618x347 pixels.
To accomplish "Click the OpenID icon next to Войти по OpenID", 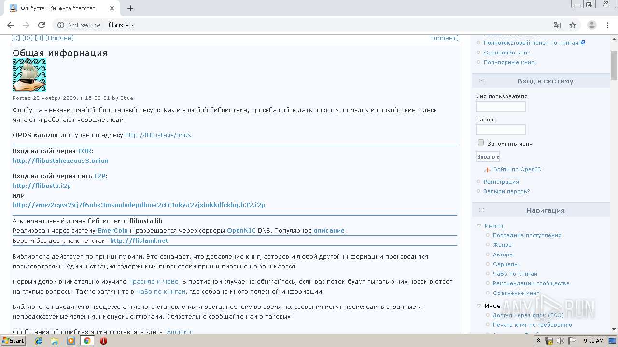I will tap(488, 170).
